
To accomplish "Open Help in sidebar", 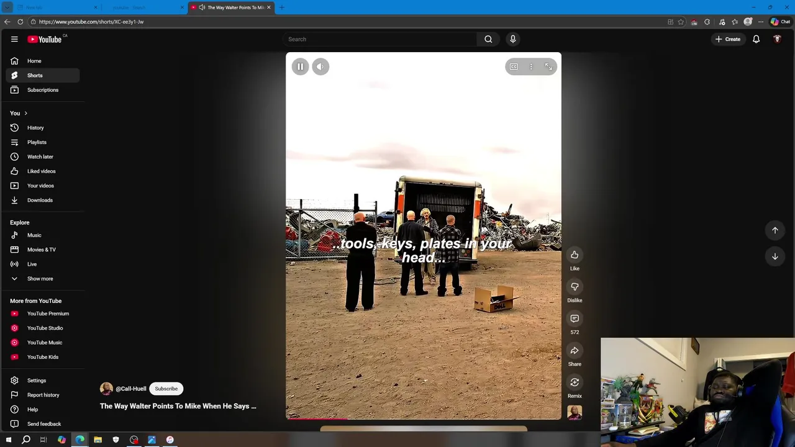I will coord(43,409).
